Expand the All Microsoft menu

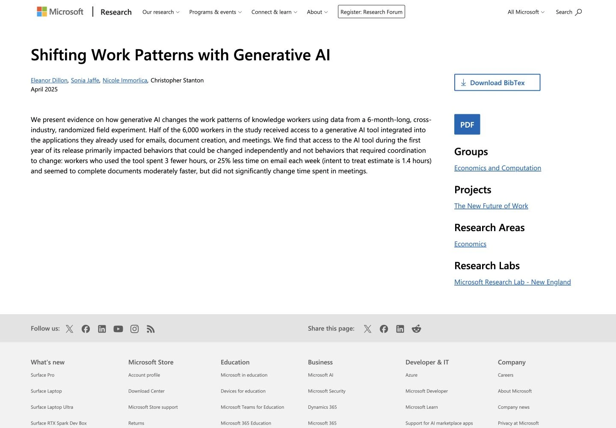pyautogui.click(x=526, y=12)
